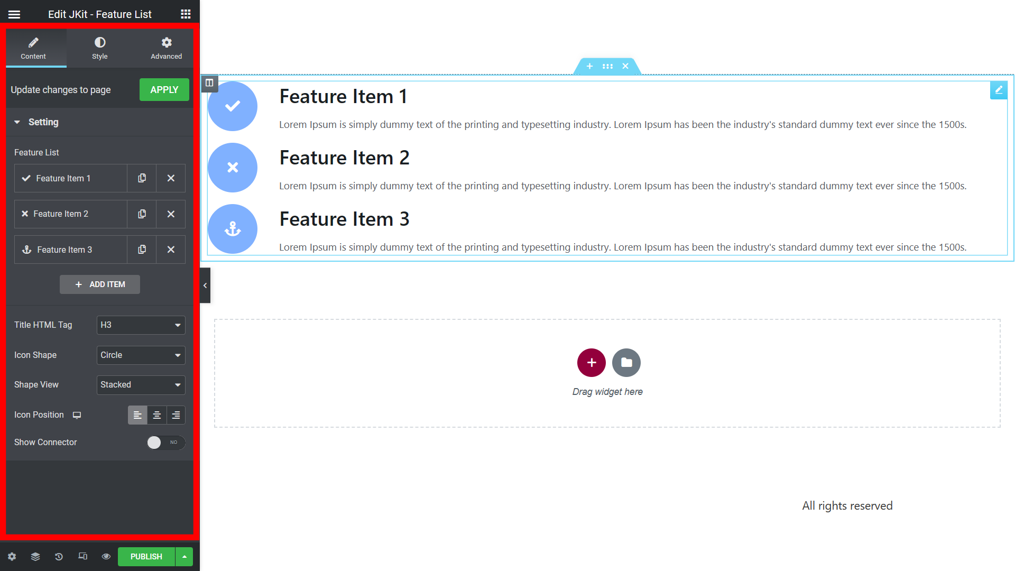Click the Drag widget here text
Image resolution: width=1015 pixels, height=571 pixels.
point(607,392)
